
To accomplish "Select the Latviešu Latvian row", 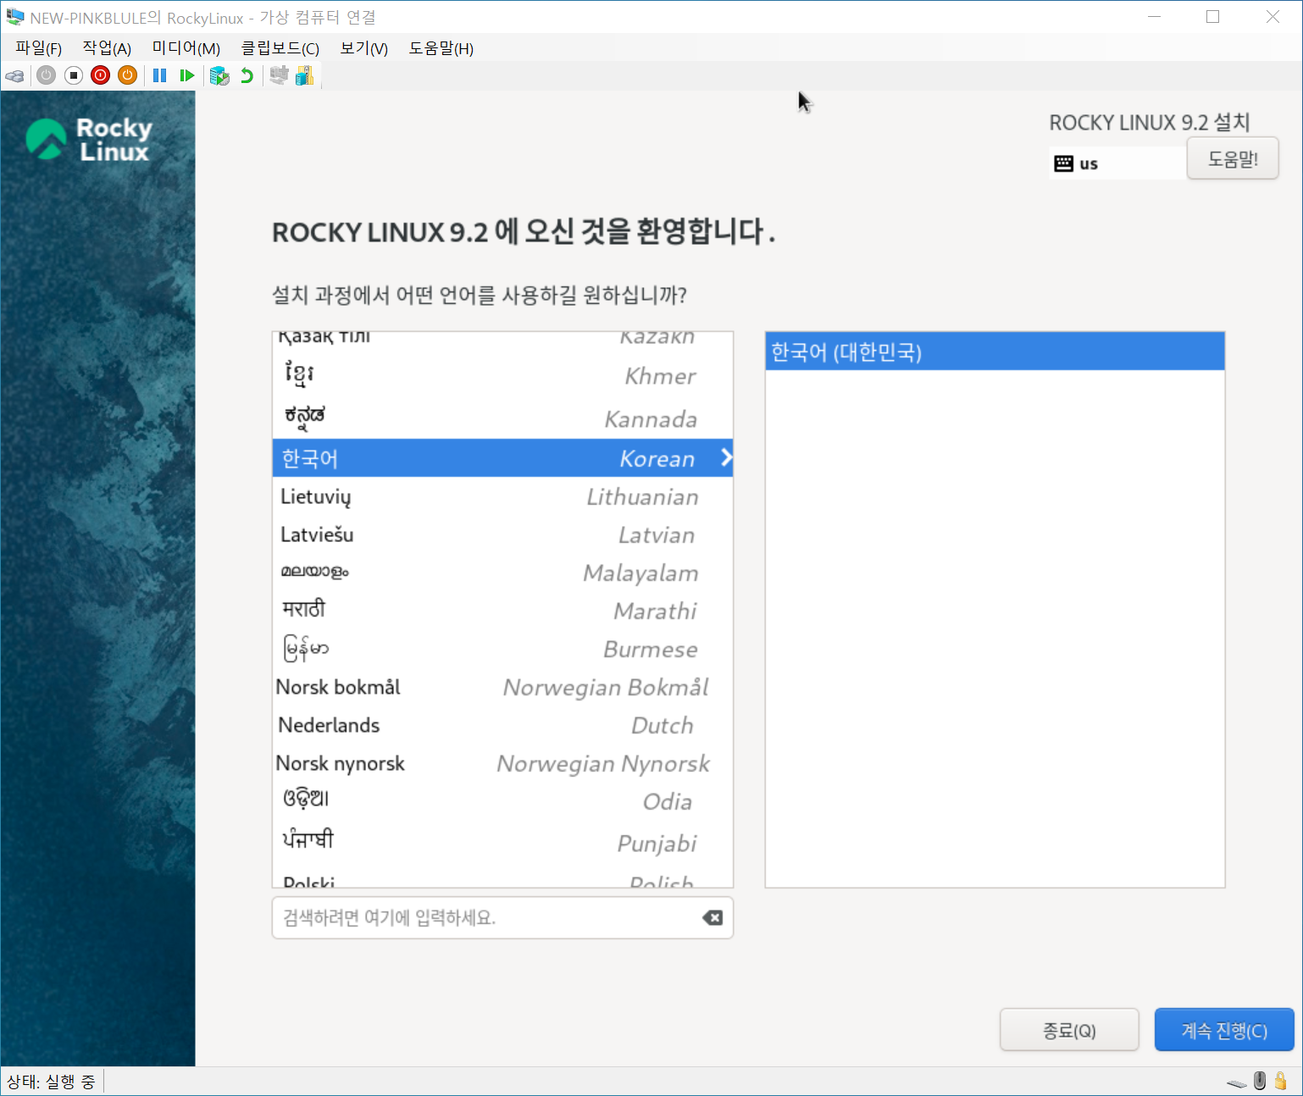I will point(502,534).
